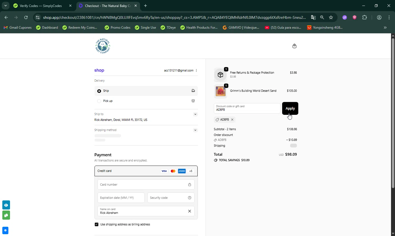The height and width of the screenshot is (236, 395).
Task: Click the green copy floating widget icon
Action: coord(6,215)
